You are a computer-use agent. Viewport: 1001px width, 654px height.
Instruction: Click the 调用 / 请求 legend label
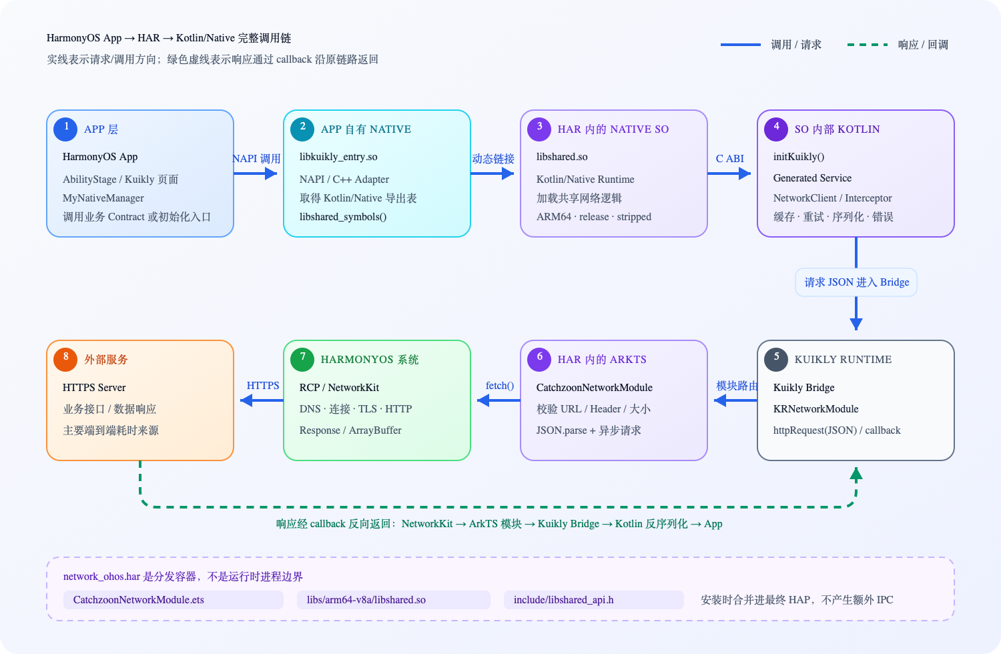(x=796, y=45)
